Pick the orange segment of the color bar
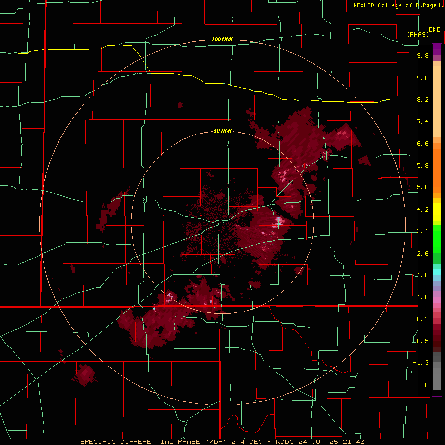445x445 pixels. (437, 171)
